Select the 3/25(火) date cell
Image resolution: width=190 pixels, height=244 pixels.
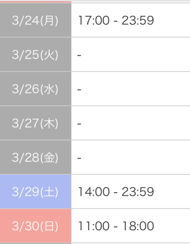[35, 54]
